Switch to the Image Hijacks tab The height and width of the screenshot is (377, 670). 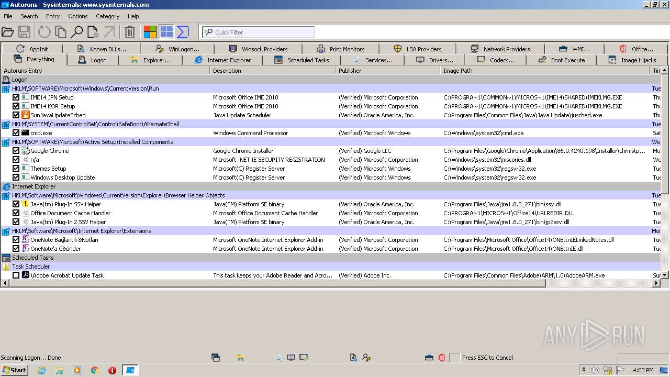coord(633,60)
